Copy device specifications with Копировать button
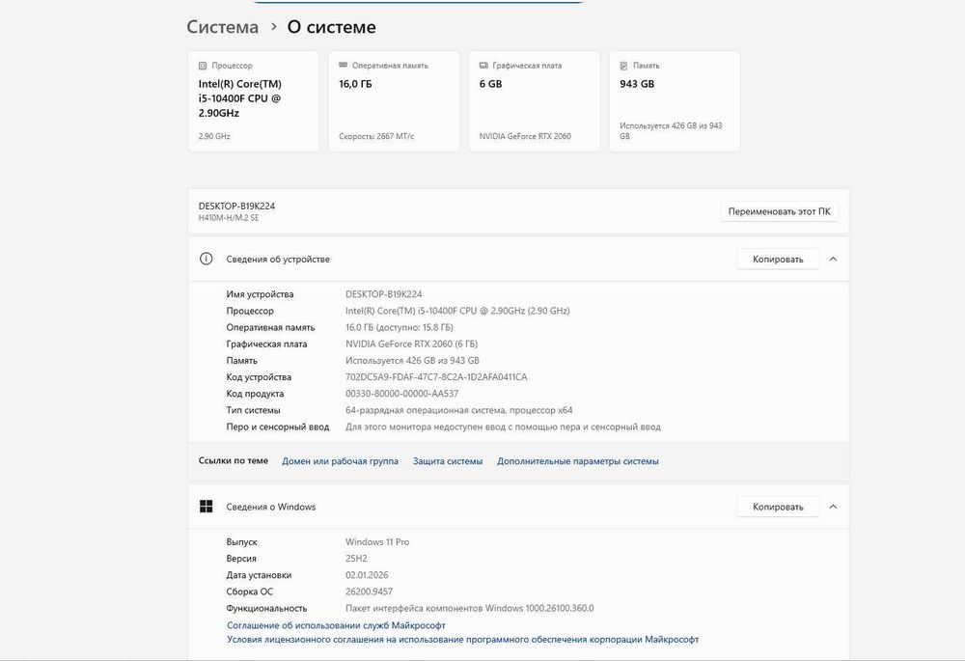Screen dimensions: 965x661 coord(778,260)
